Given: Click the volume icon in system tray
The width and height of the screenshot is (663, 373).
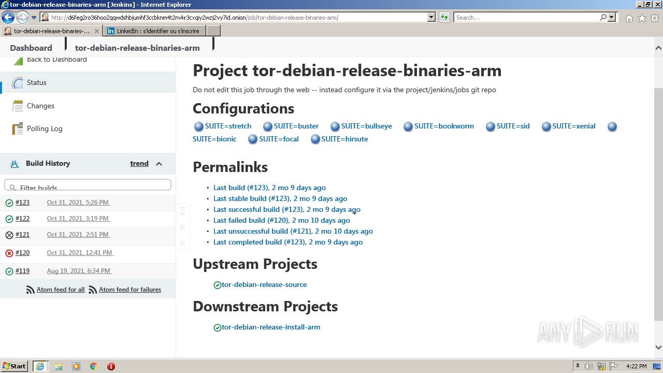Looking at the screenshot, I should (589, 366).
